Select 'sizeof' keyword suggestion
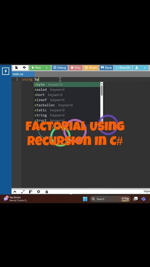 67,100
